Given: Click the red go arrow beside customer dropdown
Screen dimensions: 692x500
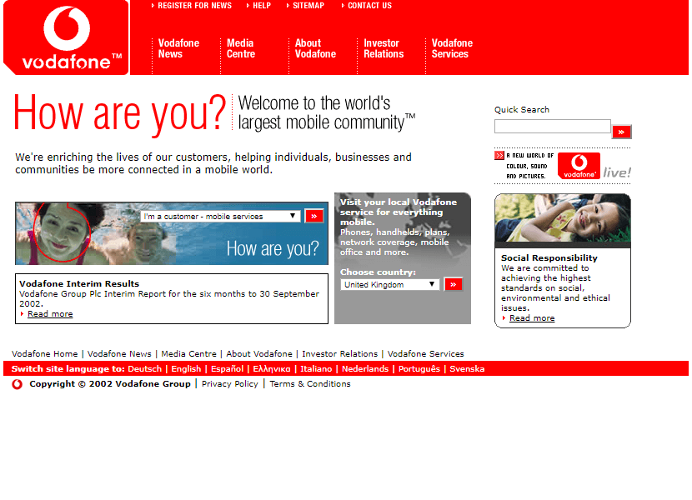Looking at the screenshot, I should pos(314,216).
